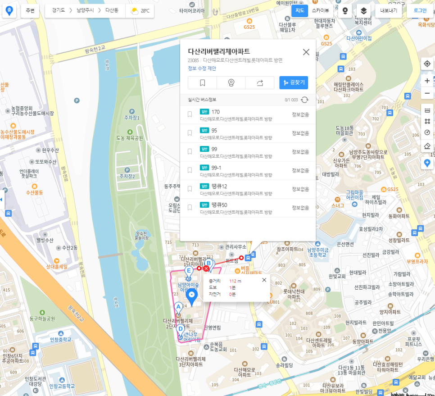
Task: Open the 주변 nearby search button
Action: pyautogui.click(x=30, y=11)
